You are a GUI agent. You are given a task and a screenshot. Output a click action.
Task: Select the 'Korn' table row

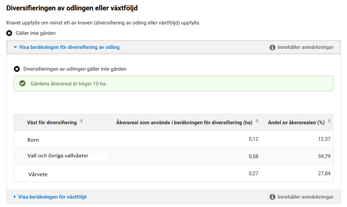(173, 139)
